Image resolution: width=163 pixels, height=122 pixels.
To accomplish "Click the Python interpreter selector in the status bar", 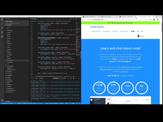I will pos(27,103).
